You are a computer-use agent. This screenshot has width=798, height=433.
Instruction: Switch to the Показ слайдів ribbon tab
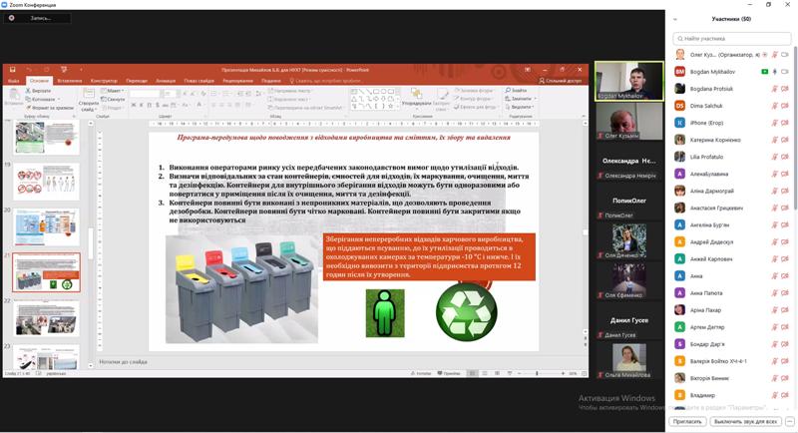[x=199, y=81]
